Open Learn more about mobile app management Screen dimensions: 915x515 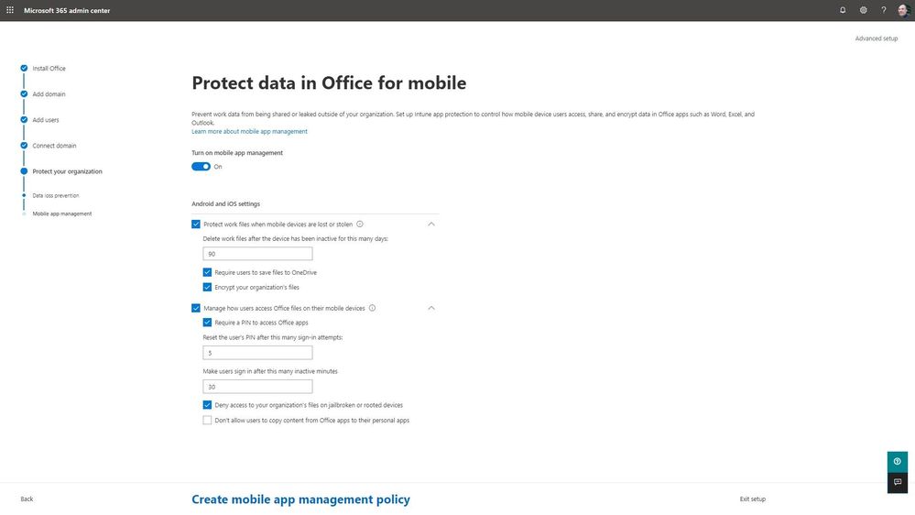click(249, 132)
